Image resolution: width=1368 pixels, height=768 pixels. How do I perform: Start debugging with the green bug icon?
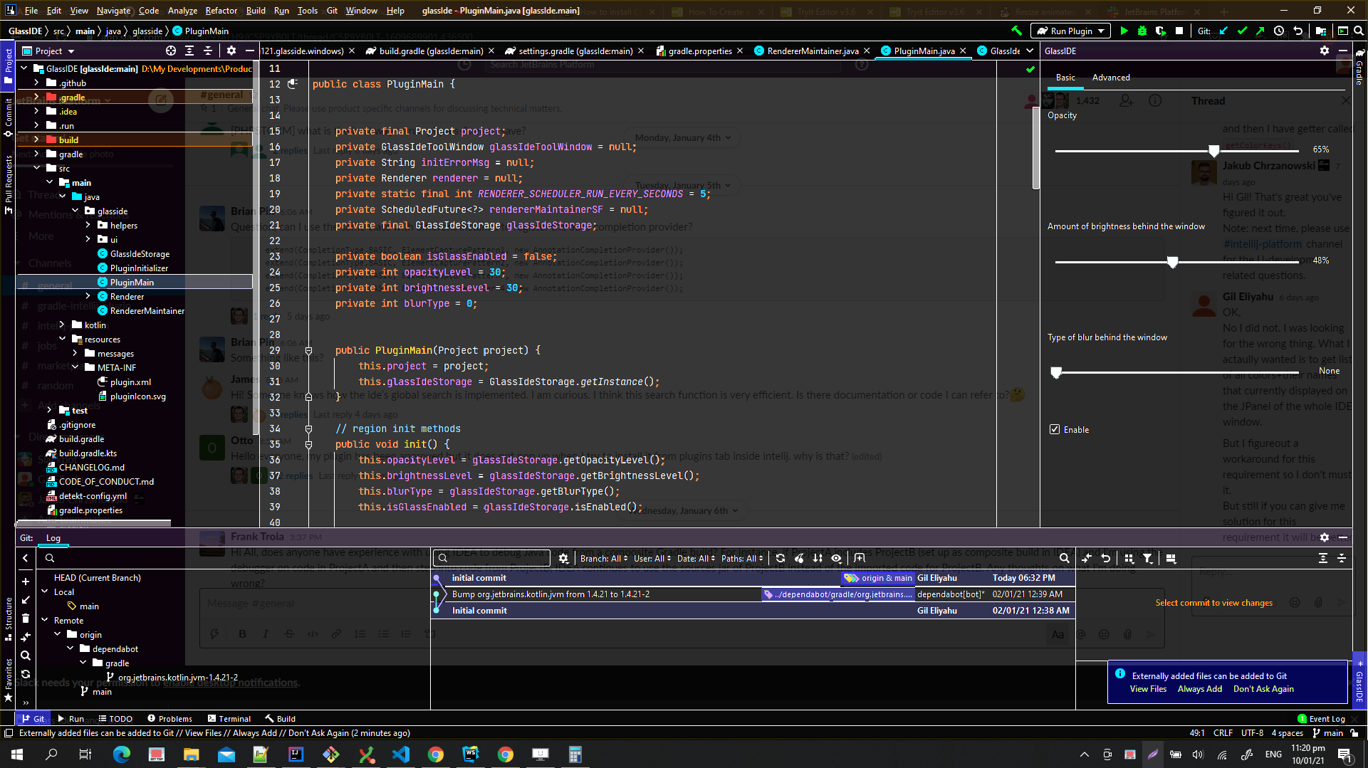[1142, 31]
